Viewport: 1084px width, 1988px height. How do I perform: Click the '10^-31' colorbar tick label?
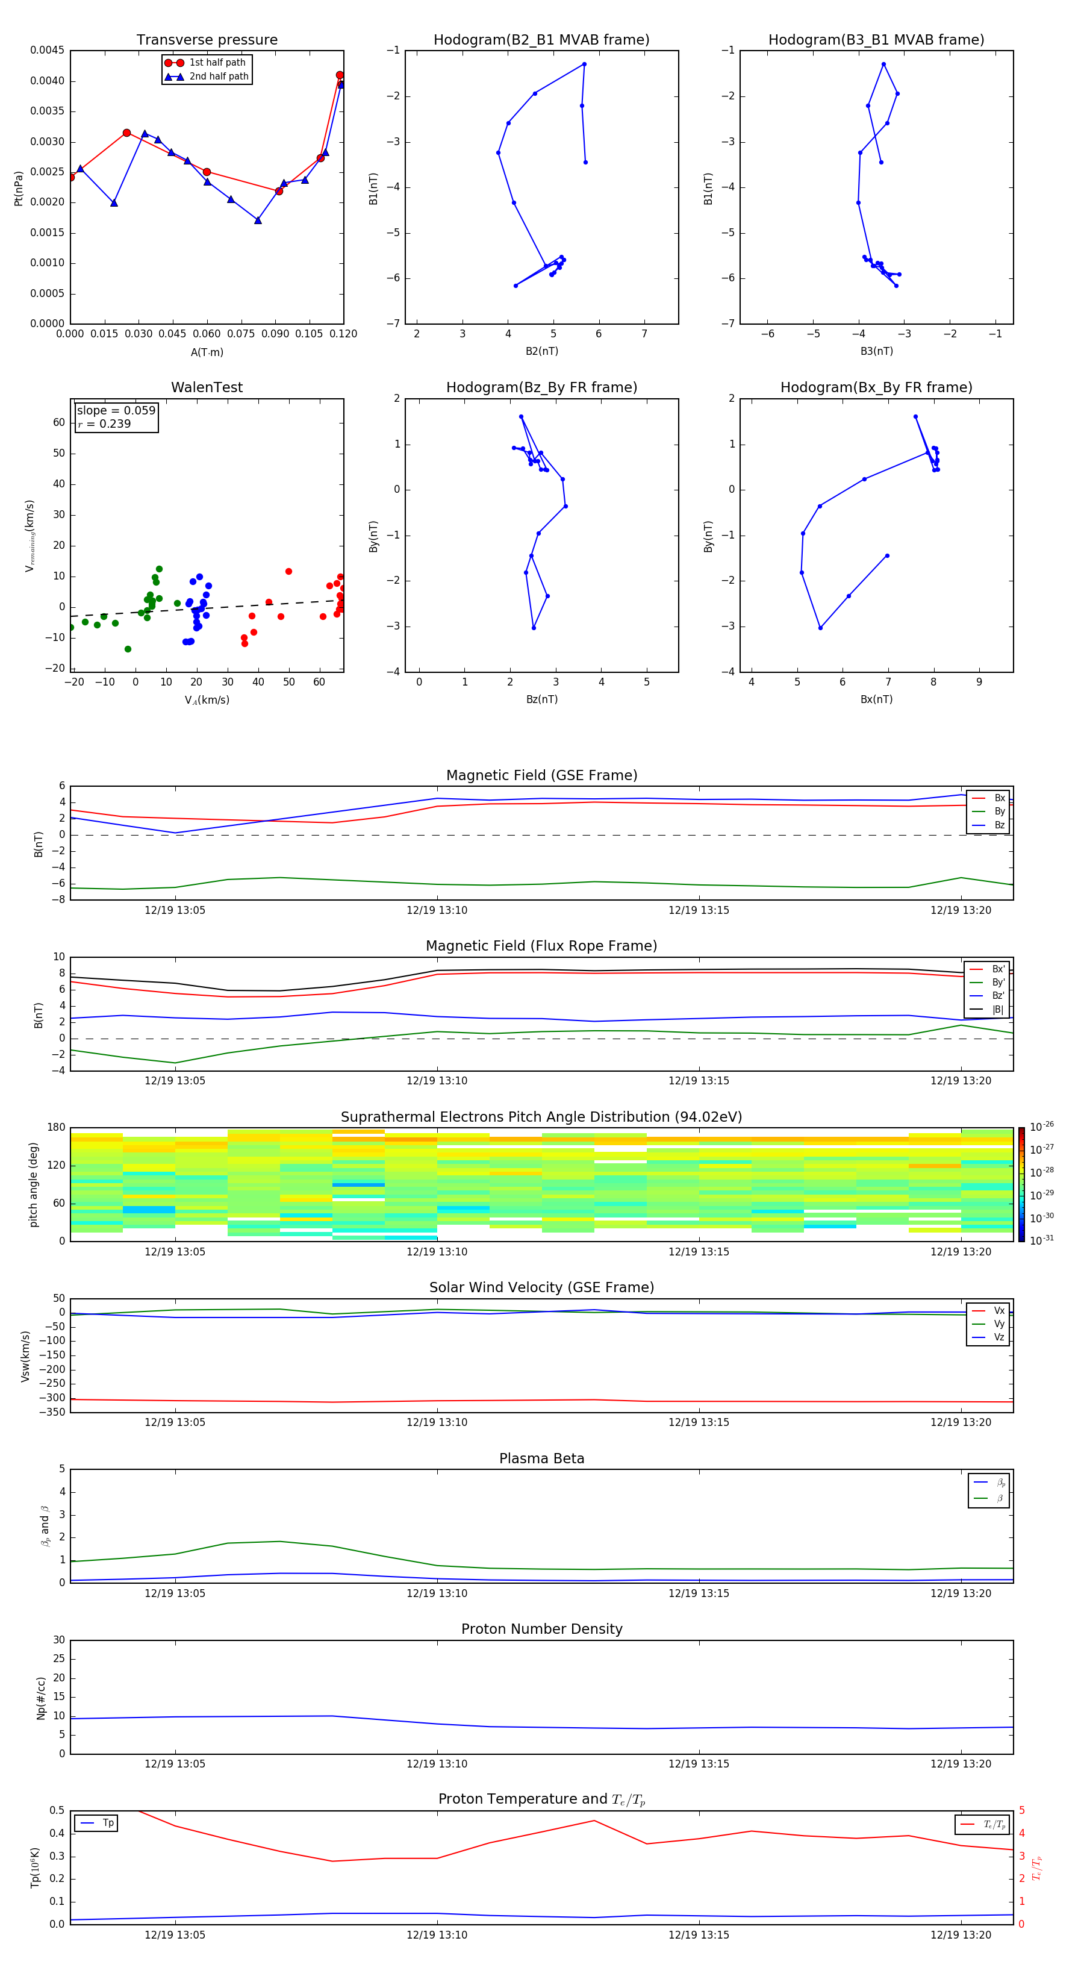(x=1042, y=1240)
